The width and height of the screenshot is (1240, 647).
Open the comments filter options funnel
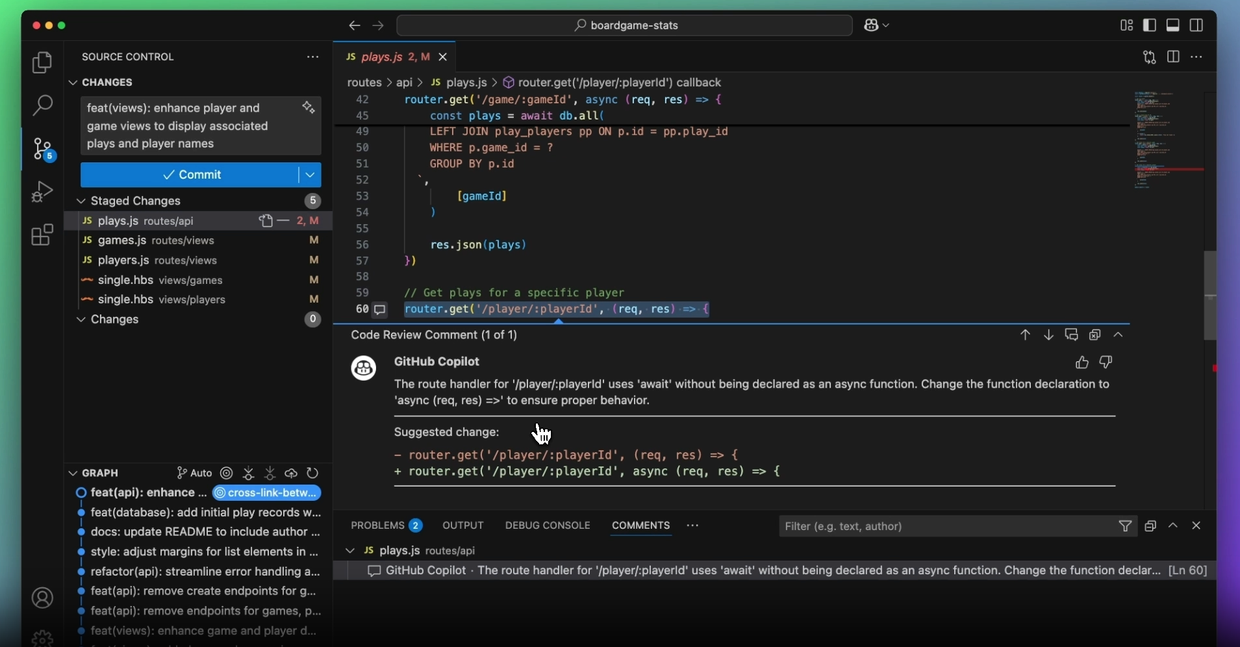tap(1126, 527)
